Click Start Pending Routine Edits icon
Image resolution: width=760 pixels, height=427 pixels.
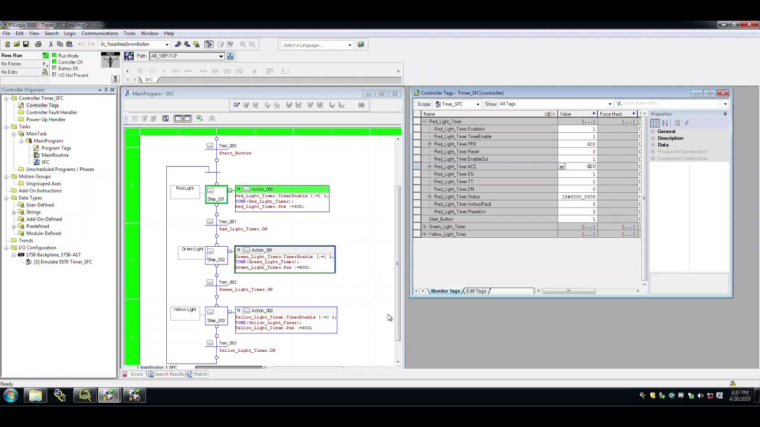(x=236, y=105)
